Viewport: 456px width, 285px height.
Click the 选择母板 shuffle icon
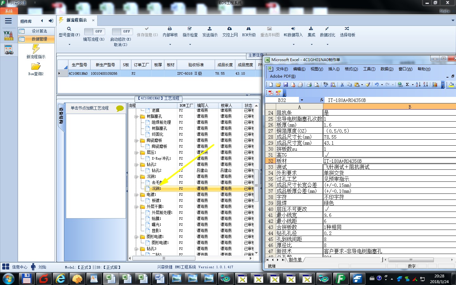347,29
